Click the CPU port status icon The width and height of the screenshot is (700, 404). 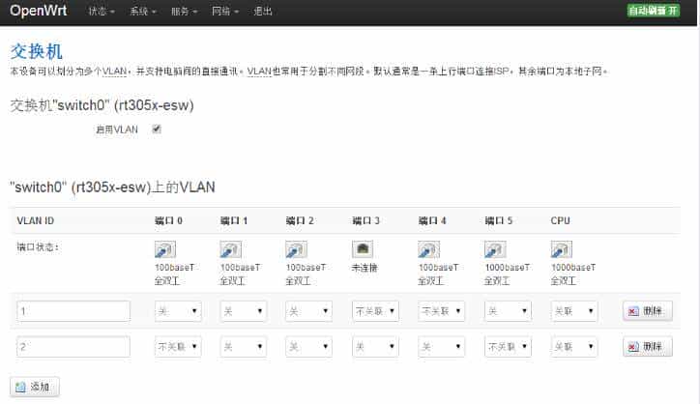562,249
